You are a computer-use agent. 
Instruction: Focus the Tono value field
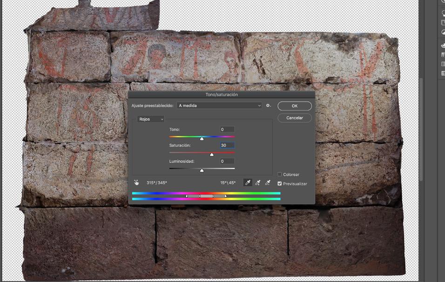click(x=227, y=130)
